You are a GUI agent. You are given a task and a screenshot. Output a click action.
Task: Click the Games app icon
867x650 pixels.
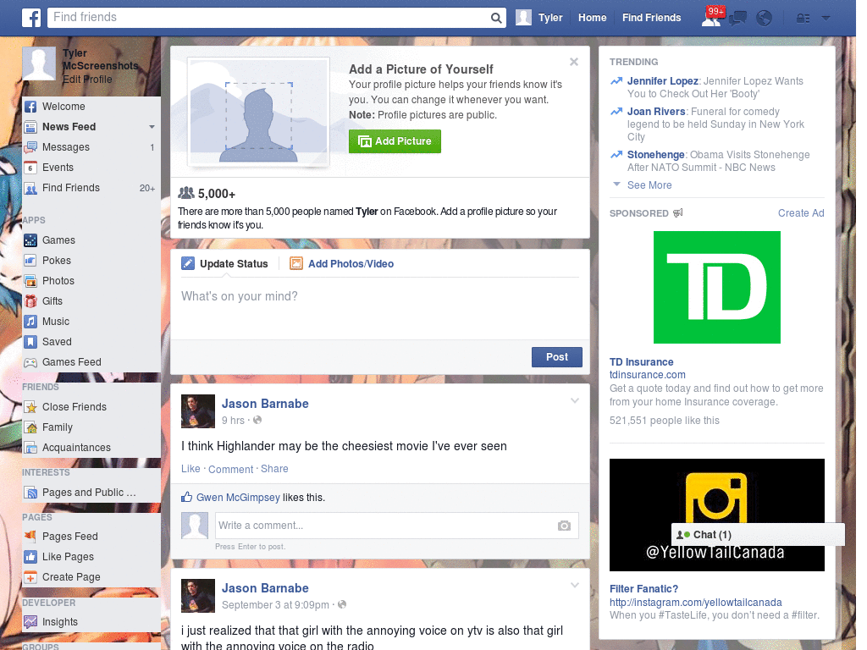tap(30, 240)
